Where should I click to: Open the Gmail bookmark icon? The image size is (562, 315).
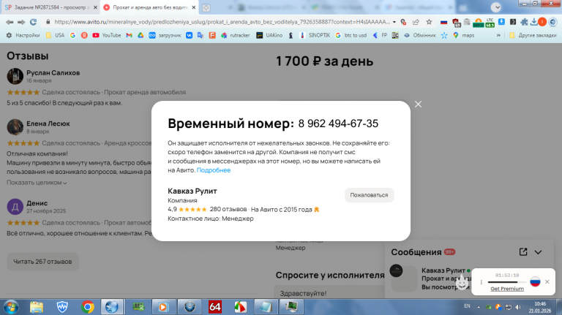coord(129,35)
